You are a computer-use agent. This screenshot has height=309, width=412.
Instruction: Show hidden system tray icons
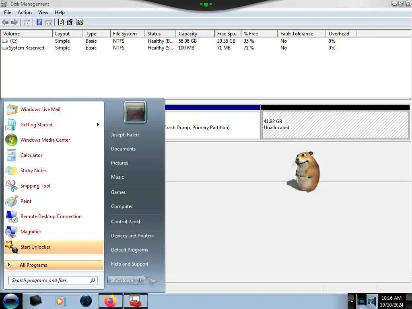click(x=352, y=301)
